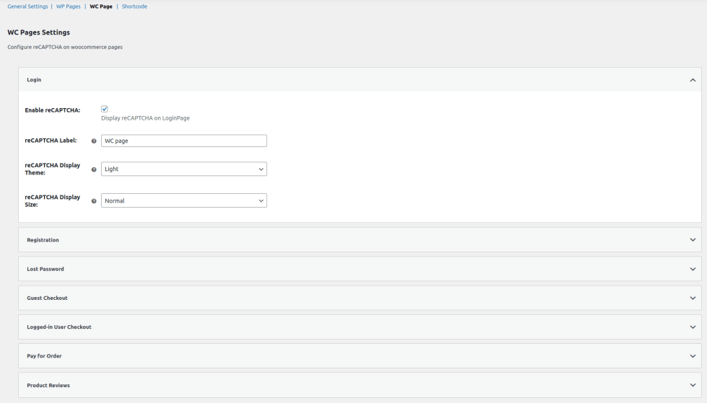The image size is (707, 403).
Task: Click help icon beside reCAPTCHA Display Size
Action: coord(94,201)
